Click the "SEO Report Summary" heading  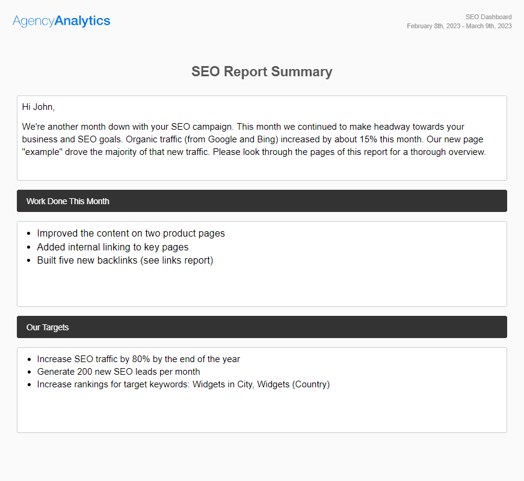click(262, 71)
